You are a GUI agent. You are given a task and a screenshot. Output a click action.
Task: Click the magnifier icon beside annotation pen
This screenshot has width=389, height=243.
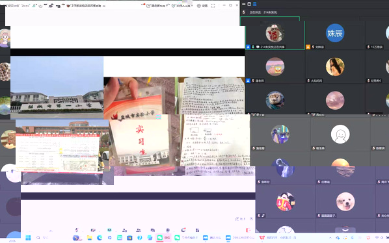coord(251,219)
